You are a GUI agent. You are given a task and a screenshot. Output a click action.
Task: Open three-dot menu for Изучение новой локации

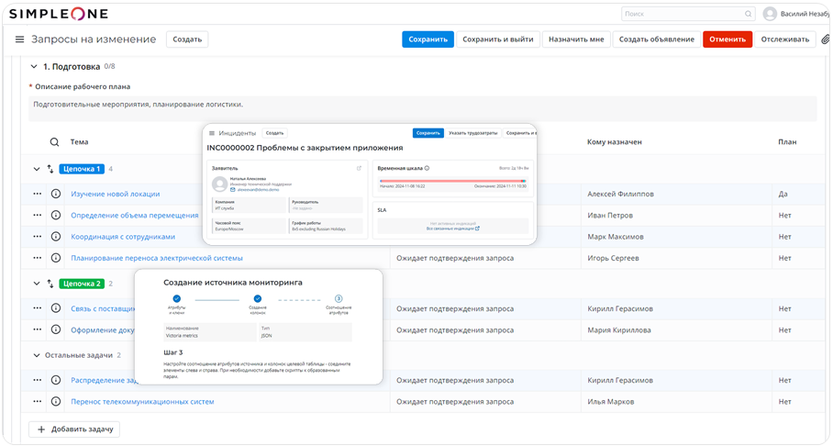[x=38, y=194]
